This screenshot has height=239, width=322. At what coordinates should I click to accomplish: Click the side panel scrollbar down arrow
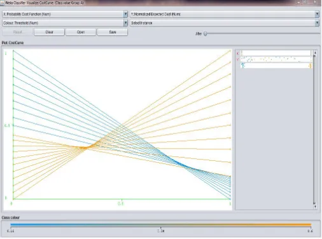(315, 207)
